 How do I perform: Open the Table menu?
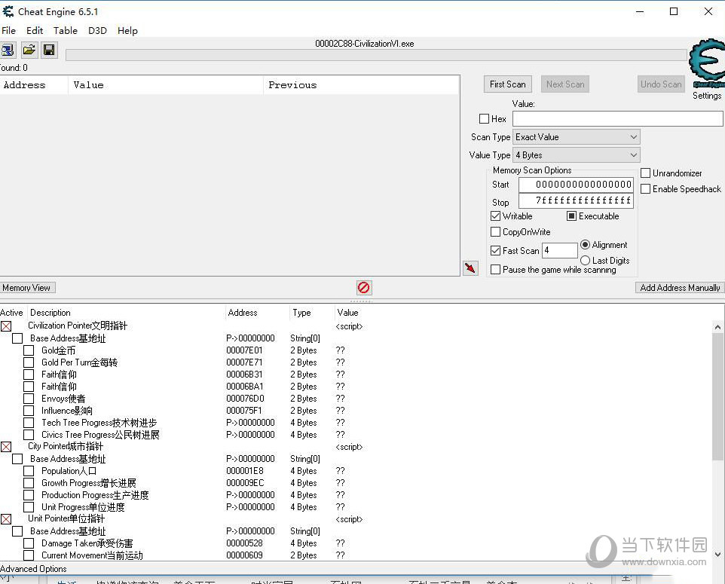coord(66,30)
